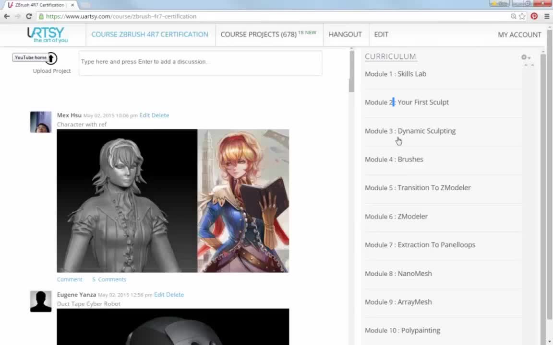The width and height of the screenshot is (553, 345).
Task: Open Eugene Yanza's profile name
Action: [76, 295]
